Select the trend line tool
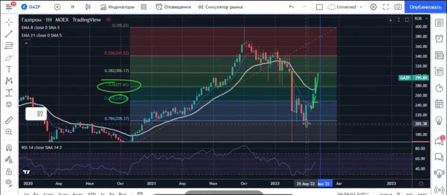Viewport: 447px width, 195px height. pos(9,34)
